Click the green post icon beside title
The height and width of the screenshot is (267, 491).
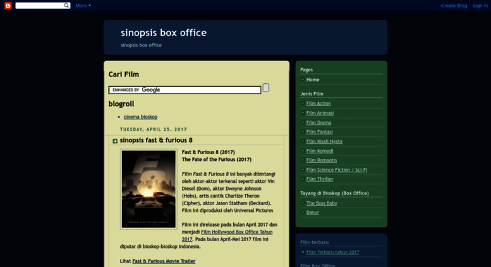114,141
